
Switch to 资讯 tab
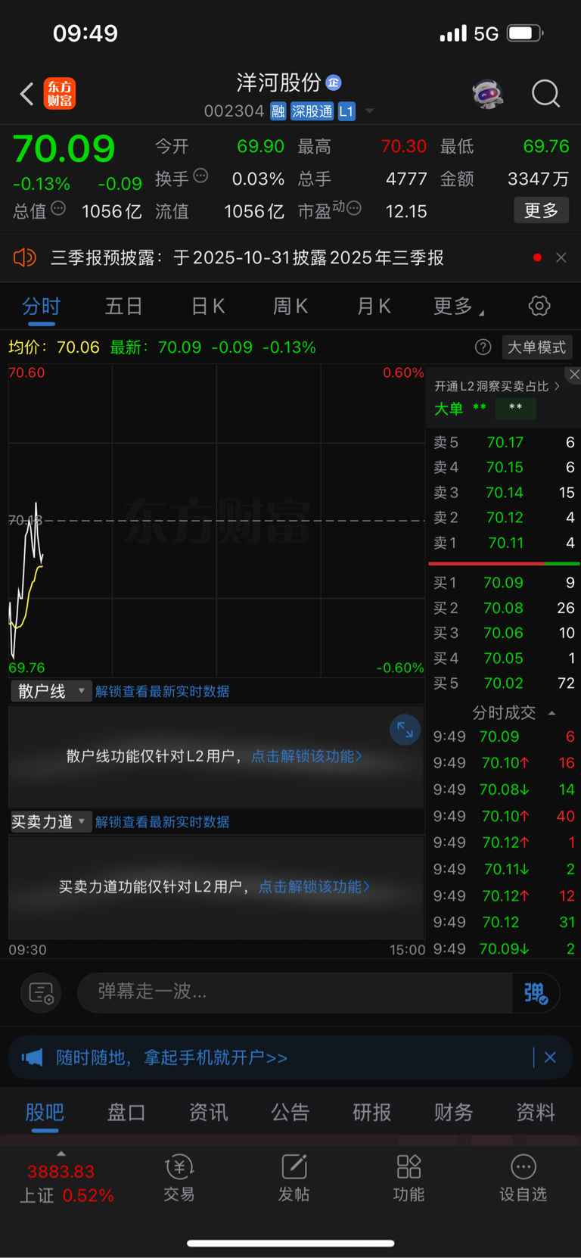pos(208,1113)
